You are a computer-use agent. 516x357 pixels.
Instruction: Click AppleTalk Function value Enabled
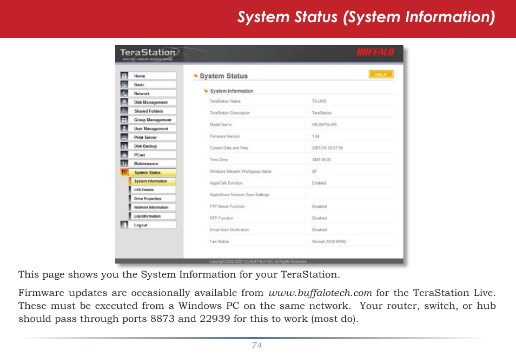[319, 183]
